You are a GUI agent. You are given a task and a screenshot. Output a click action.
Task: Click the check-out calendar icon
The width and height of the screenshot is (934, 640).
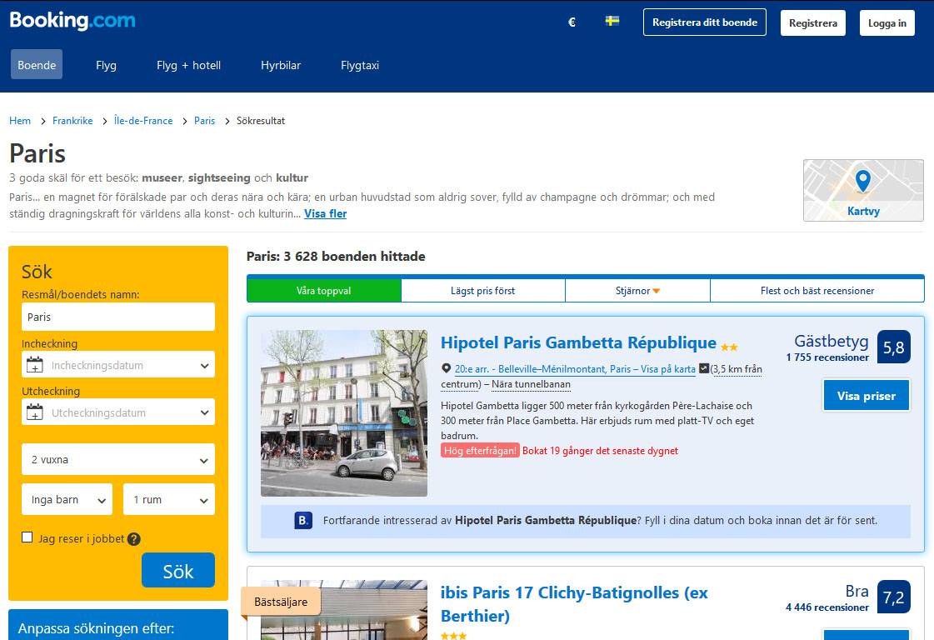click(x=35, y=412)
